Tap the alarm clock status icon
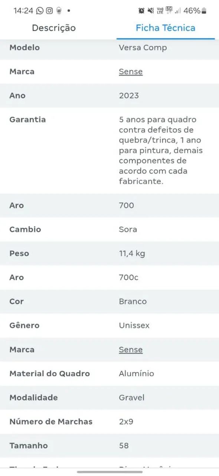Viewport: 219px width, 476px height. coord(141,11)
